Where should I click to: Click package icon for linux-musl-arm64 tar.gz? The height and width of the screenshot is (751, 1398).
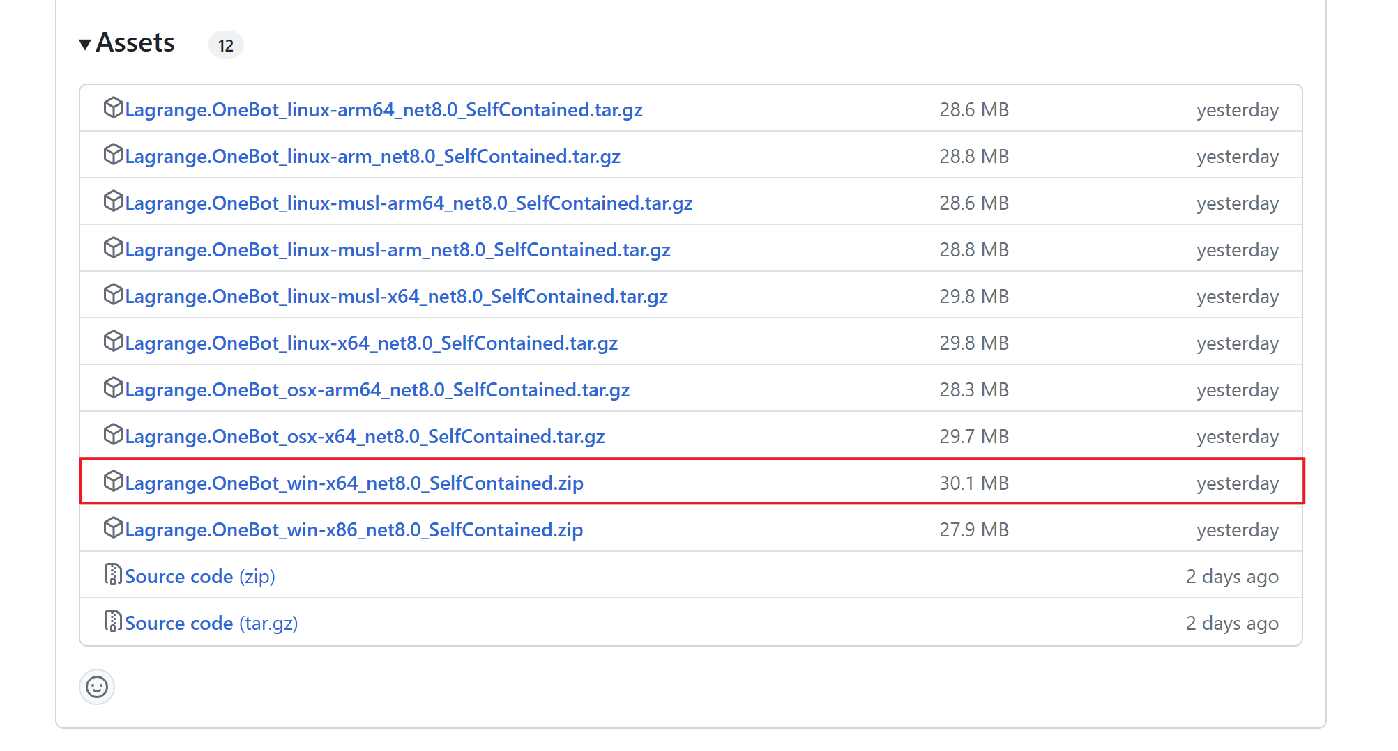[113, 201]
